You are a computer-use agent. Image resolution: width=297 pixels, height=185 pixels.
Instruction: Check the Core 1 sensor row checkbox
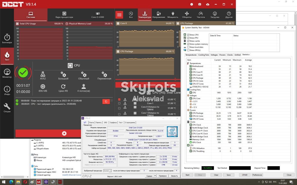click(119, 103)
